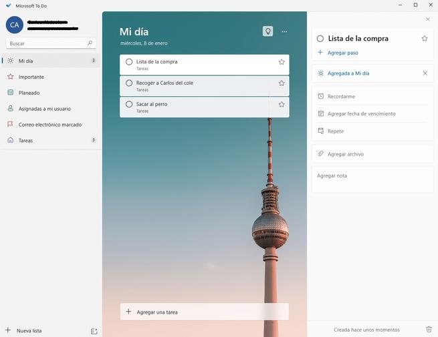This screenshot has height=337, width=438.
Task: Star the Recoger a Carlos del cole task
Action: coord(282,83)
